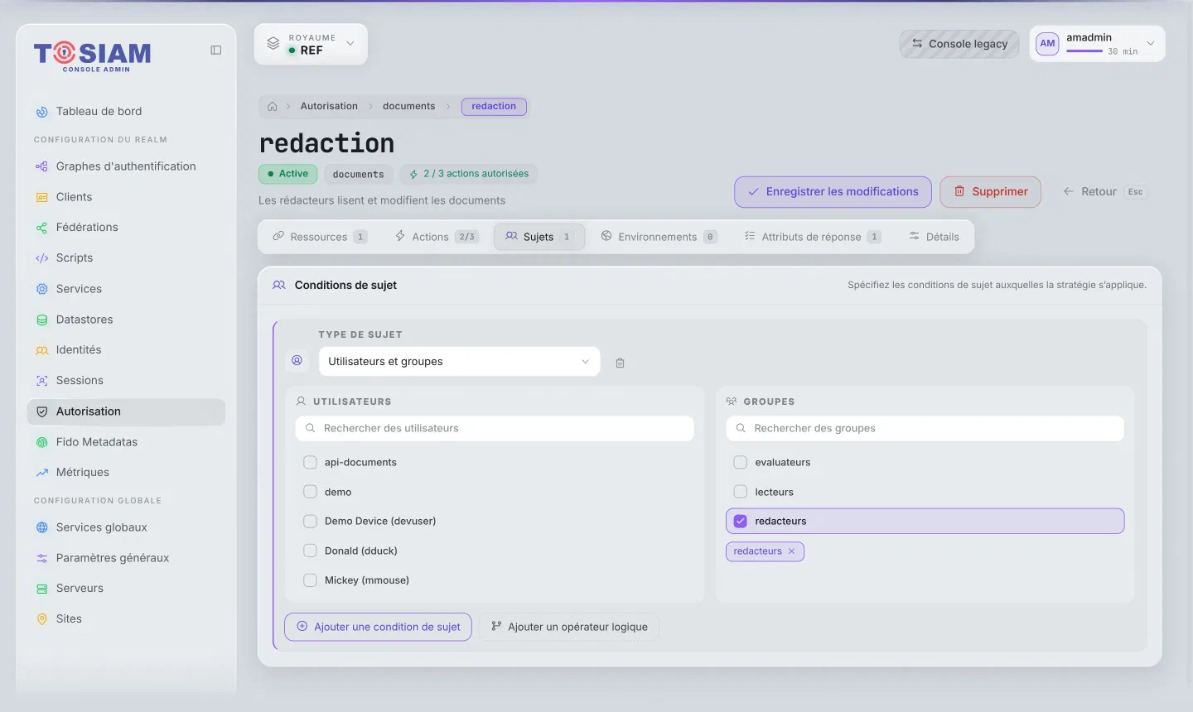Click Ajouter une condition de sujet

pyautogui.click(x=378, y=627)
